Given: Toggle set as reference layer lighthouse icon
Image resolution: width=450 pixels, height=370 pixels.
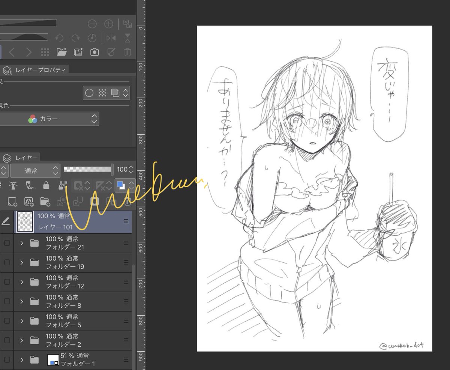Looking at the screenshot, I should (12, 185).
